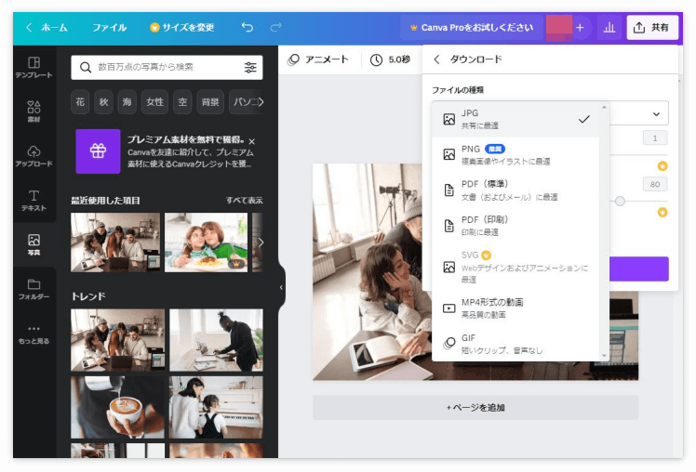This screenshot has height=472, width=696.
Task: Select the 花 category chip
Action: [80, 102]
